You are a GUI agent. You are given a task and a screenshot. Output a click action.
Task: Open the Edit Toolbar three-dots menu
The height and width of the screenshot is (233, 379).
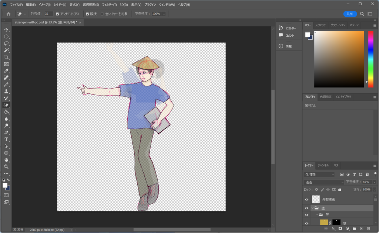click(6, 174)
